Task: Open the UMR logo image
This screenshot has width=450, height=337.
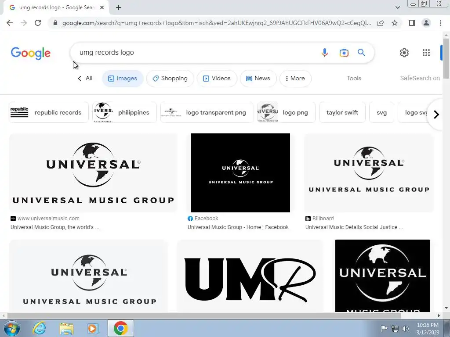Action: click(x=250, y=276)
